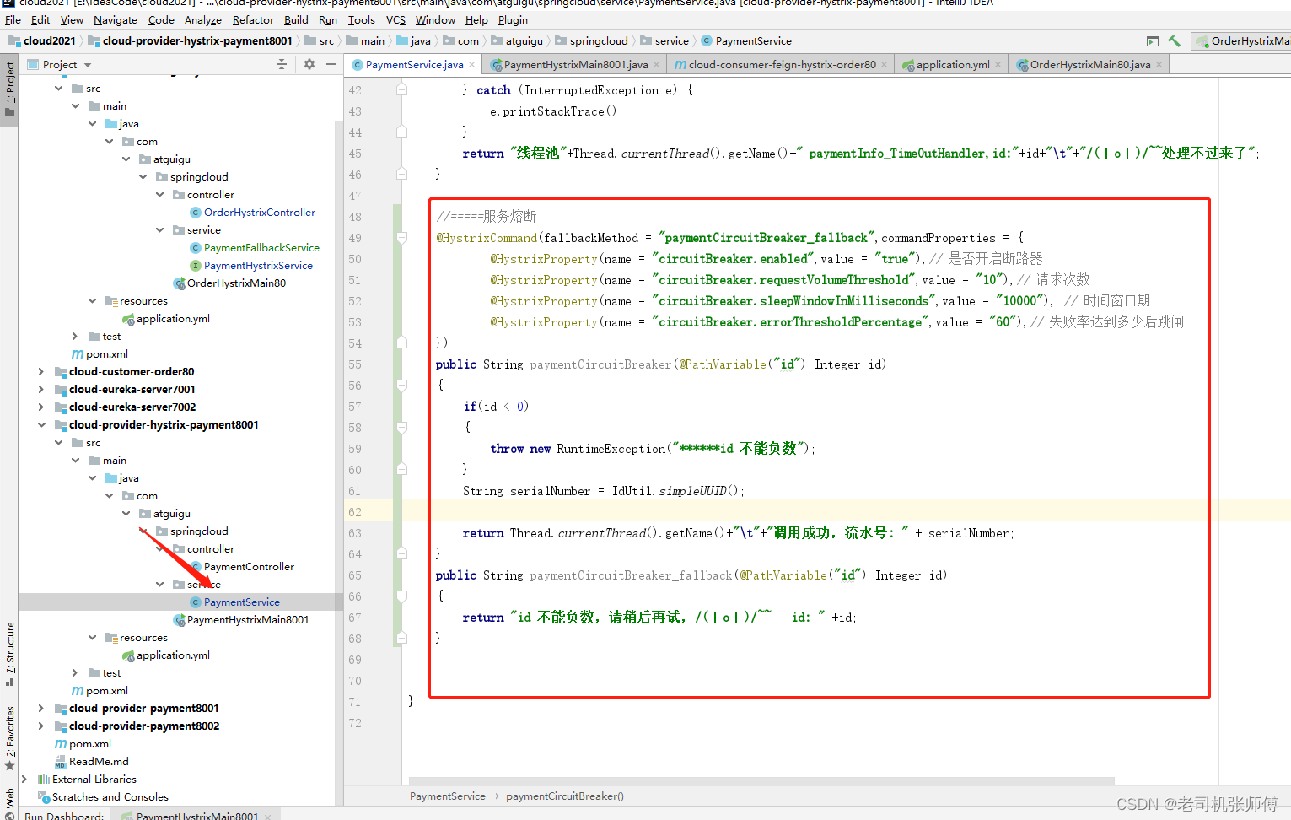Select ReadMe.md file in tree
1291x820 pixels.
point(99,762)
